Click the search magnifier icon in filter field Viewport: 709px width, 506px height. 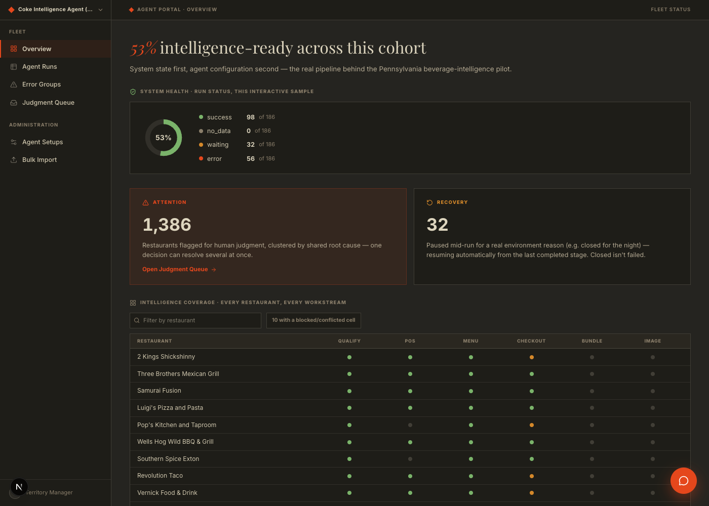(x=137, y=320)
